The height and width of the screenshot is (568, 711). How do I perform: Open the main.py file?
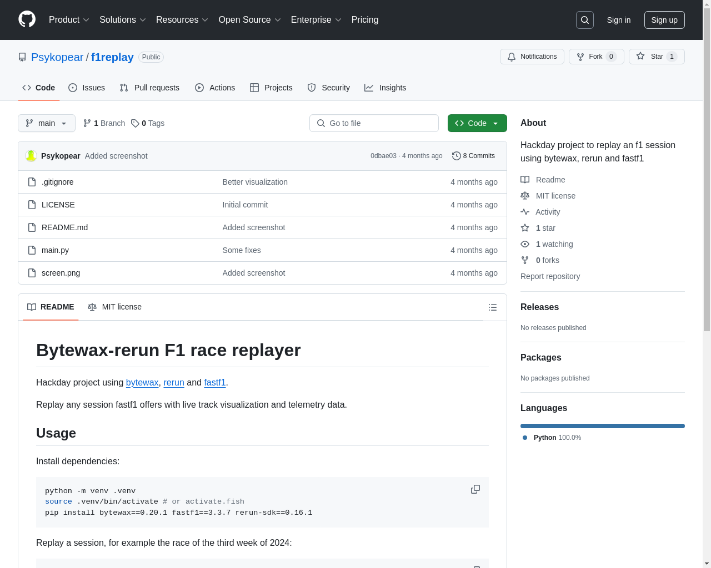coord(56,250)
